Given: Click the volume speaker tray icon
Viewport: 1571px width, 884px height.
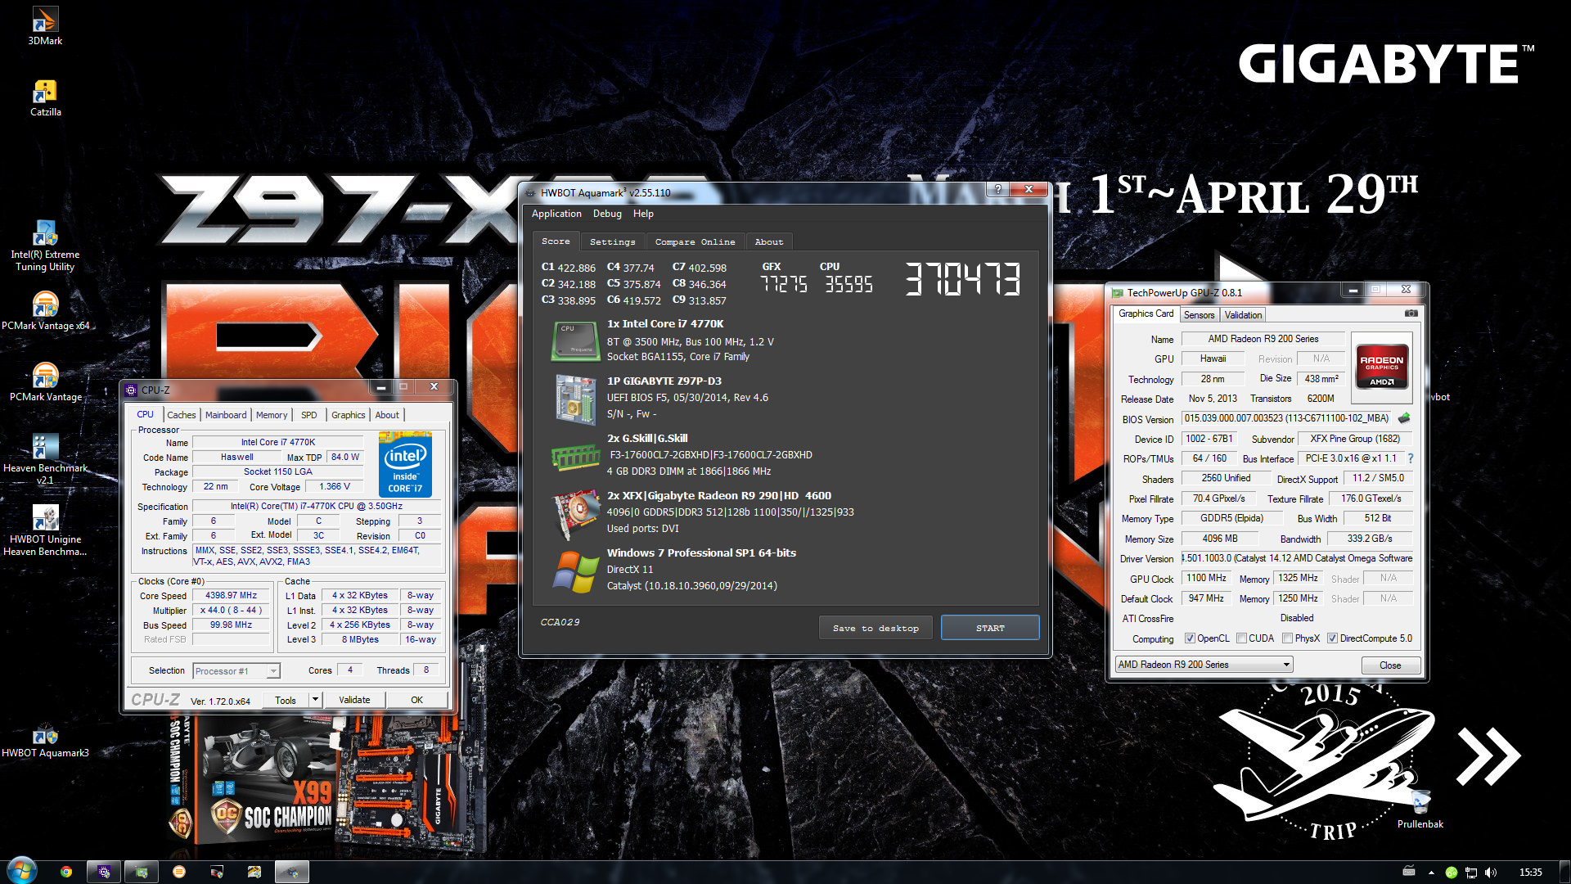Looking at the screenshot, I should click(1490, 873).
